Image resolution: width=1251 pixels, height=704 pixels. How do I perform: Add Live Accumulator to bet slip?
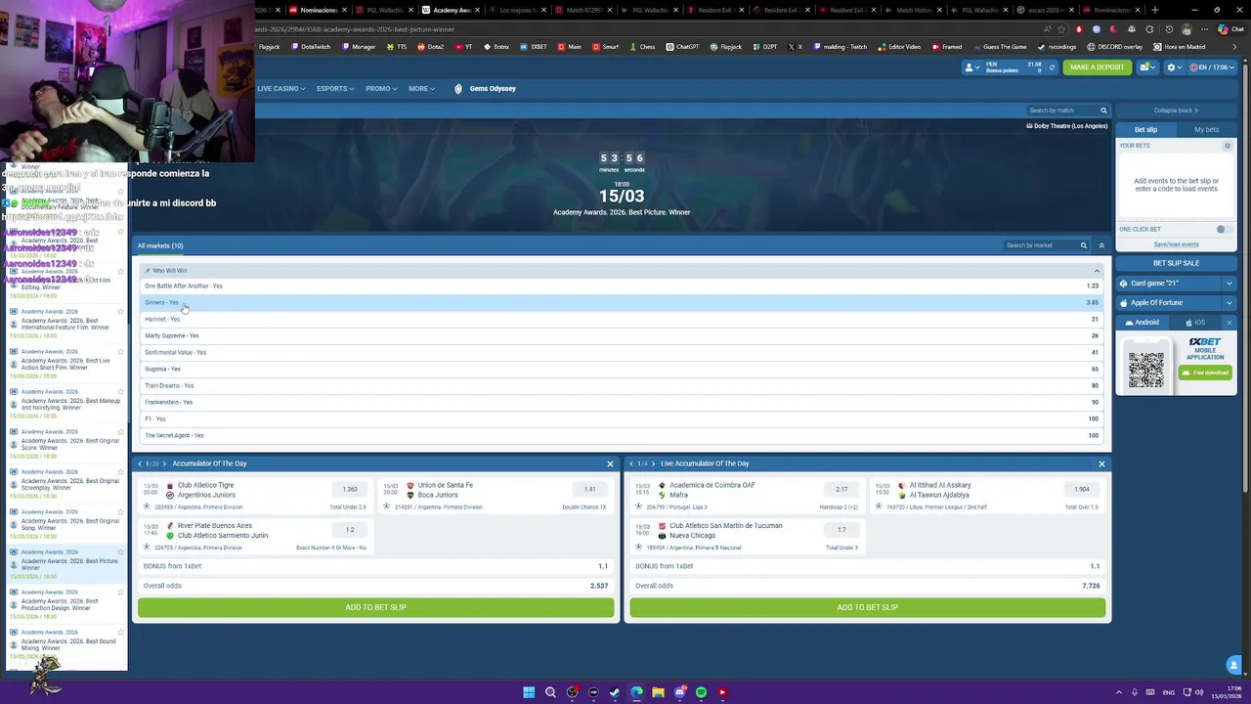pyautogui.click(x=867, y=607)
